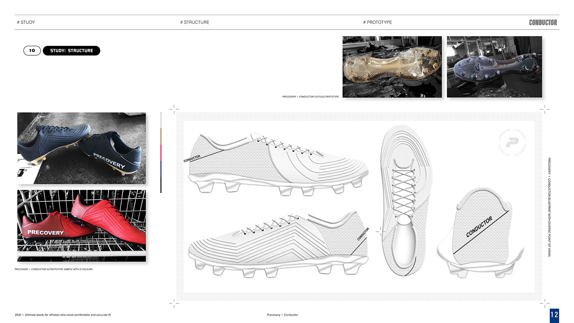574x323 pixels.
Task: Click the blue page number 12 box
Action: 554,315
